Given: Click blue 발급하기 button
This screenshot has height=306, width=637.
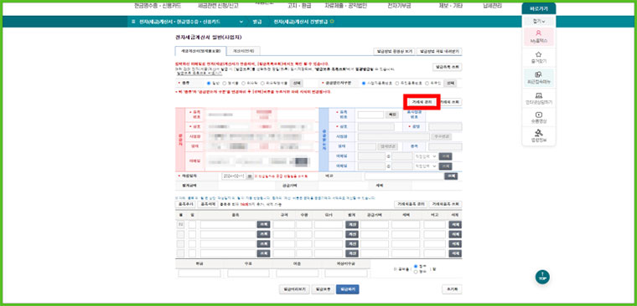Looking at the screenshot, I should click(347, 289).
